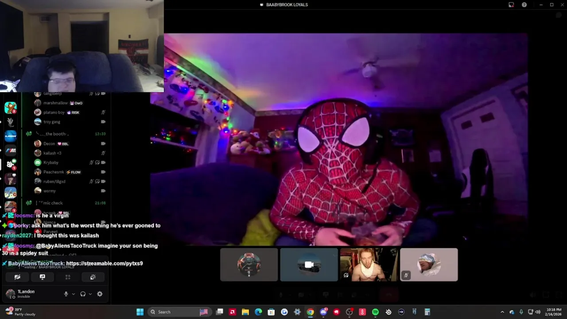Open the blue 'Landon' server icon
Screen dimensions: 567x319
[11, 136]
